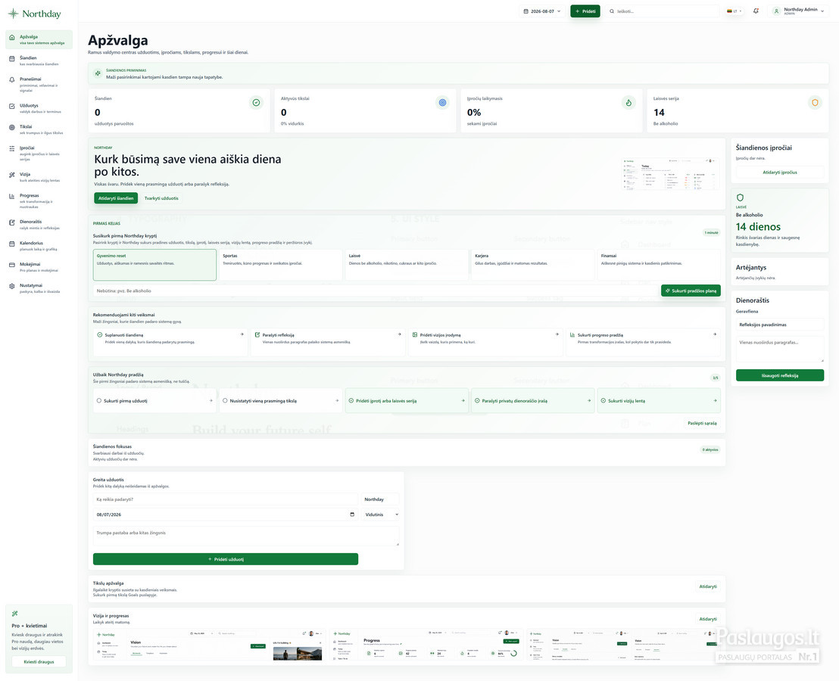Click the Vizija sidebar icon
The image size is (839, 681).
click(12, 175)
